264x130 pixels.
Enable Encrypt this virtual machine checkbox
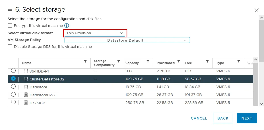(10, 25)
